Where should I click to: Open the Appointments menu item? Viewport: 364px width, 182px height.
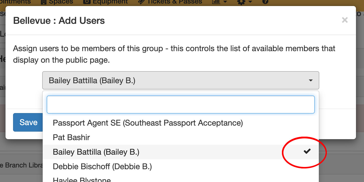[15, 2]
